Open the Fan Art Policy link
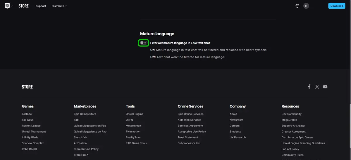Image resolution: width=351 pixels, height=160 pixels. (290, 149)
